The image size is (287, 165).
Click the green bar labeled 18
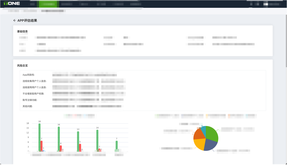39,137
